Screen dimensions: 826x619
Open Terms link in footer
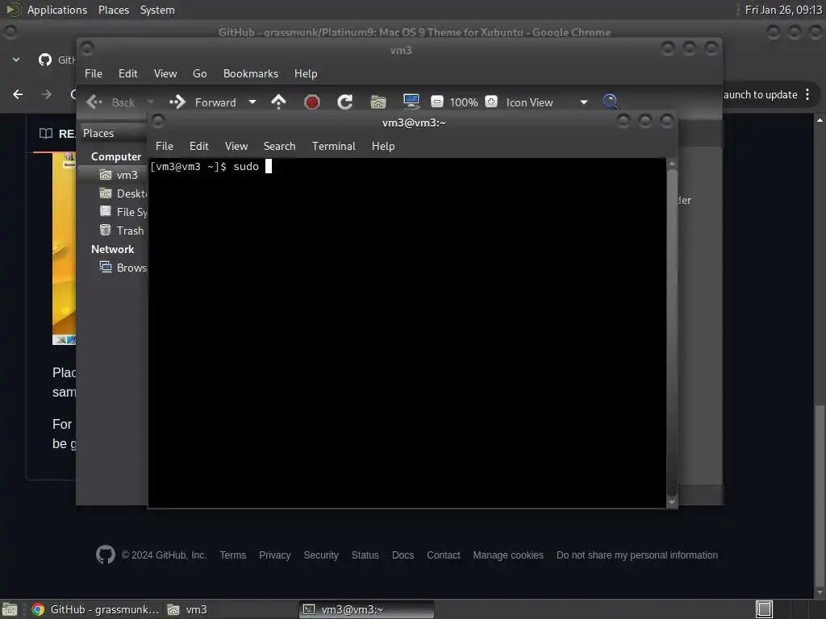(233, 555)
